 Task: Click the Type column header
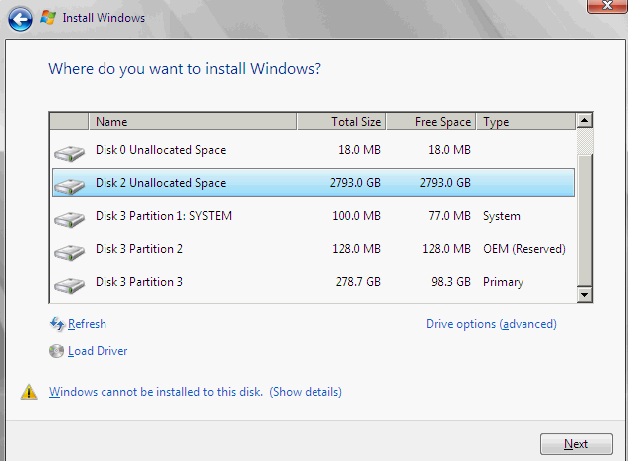coord(524,122)
